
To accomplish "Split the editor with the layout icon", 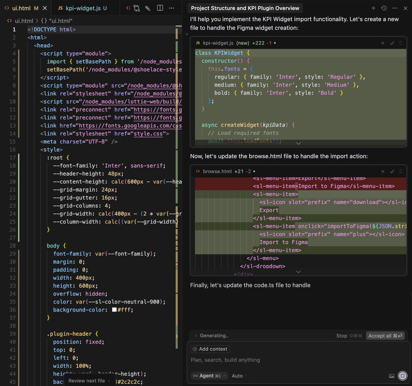I will (160, 8).
